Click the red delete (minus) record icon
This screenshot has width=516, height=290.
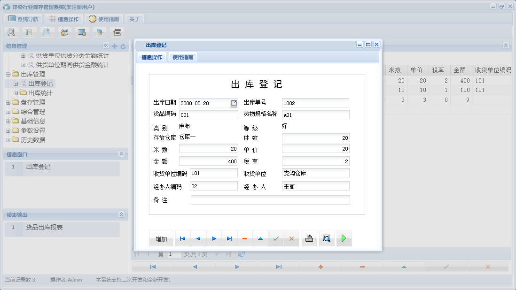[244, 238]
